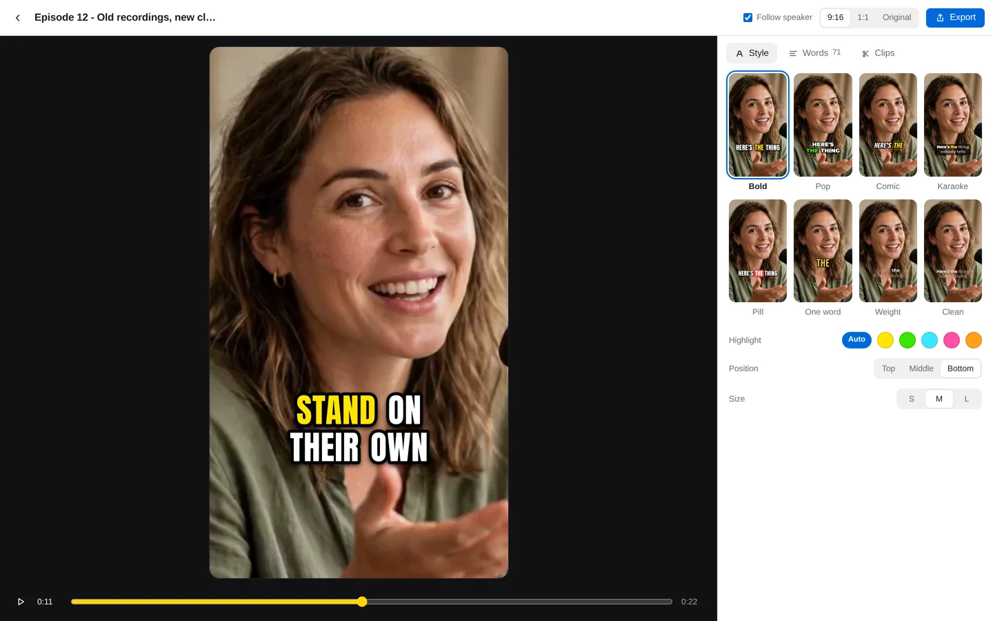The height and width of the screenshot is (621, 993).
Task: Click the STAND ON THEIR OWN caption
Action: [x=359, y=428]
